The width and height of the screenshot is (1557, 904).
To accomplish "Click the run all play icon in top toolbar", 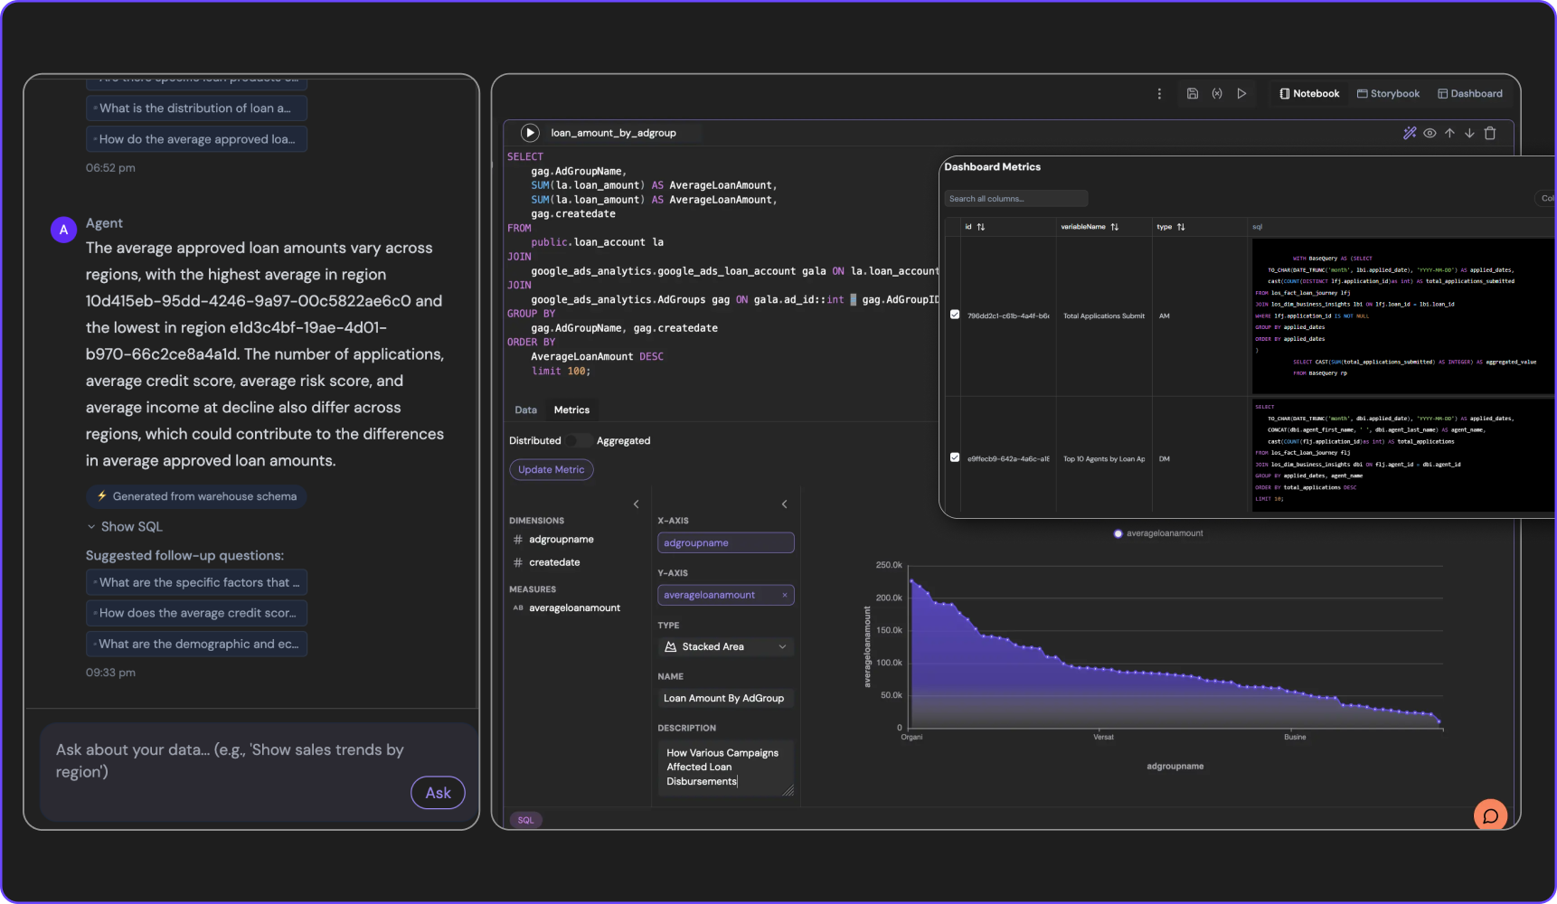I will pyautogui.click(x=1242, y=94).
